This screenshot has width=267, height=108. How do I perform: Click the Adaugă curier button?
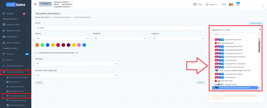pyautogui.click(x=256, y=23)
